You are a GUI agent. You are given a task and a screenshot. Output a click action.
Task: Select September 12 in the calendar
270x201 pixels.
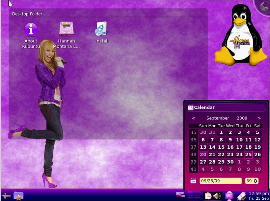pyautogui.click(x=258, y=140)
